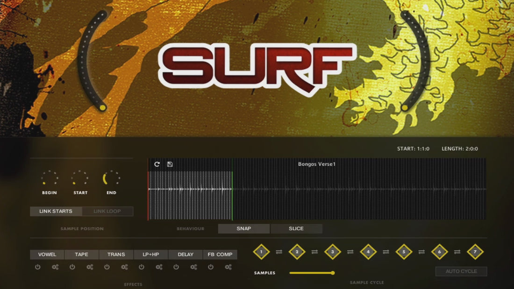This screenshot has width=514, height=289.
Task: Select sample slot 7 diamond
Action: click(475, 252)
